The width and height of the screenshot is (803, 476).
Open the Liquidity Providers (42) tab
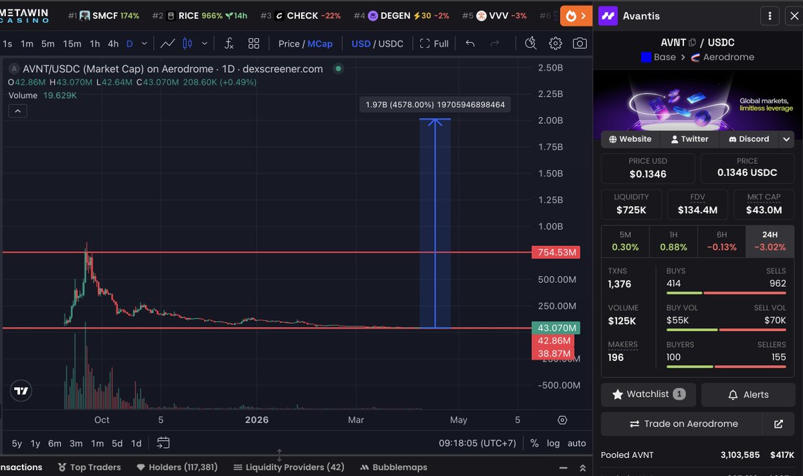tap(288, 467)
